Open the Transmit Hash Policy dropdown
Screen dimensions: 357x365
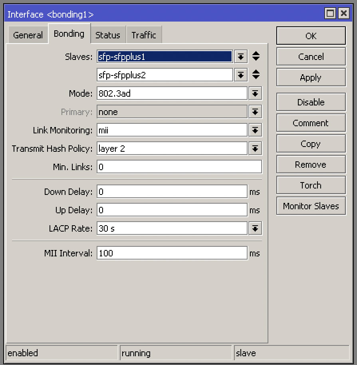pyautogui.click(x=255, y=149)
